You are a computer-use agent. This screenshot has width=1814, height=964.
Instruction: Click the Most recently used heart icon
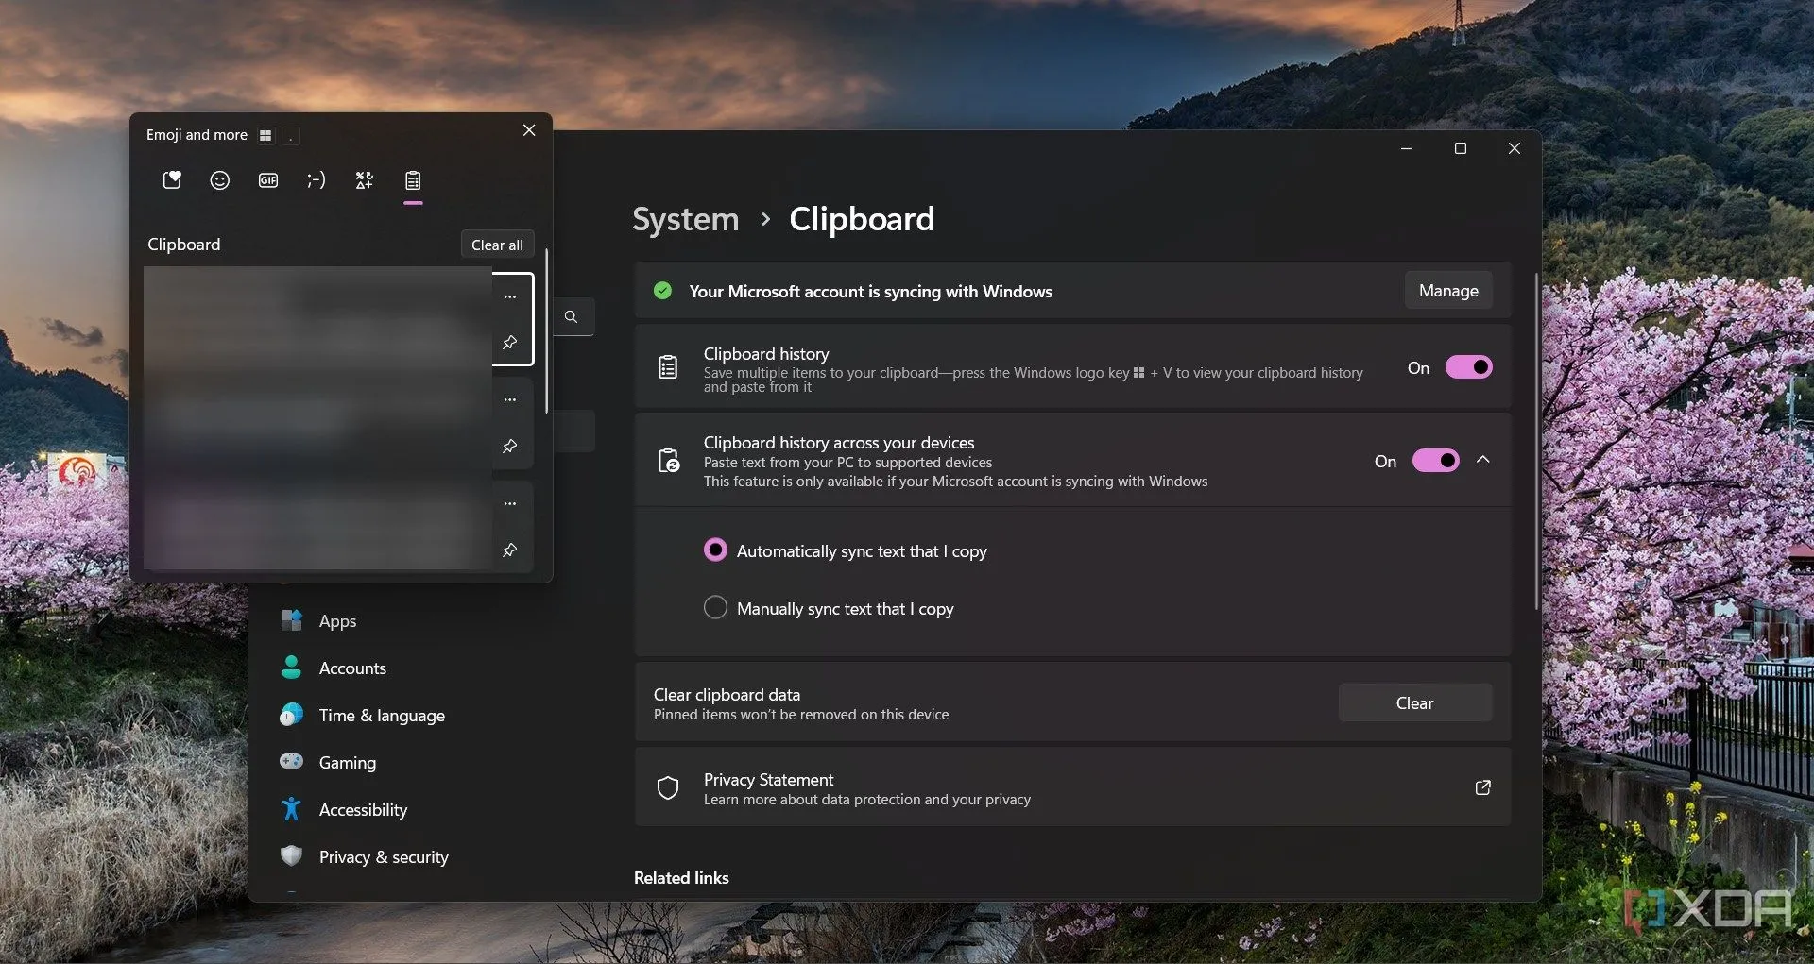pyautogui.click(x=172, y=180)
